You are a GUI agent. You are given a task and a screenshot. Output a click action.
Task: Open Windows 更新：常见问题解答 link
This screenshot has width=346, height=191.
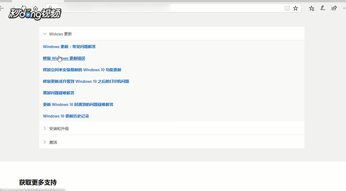(69, 47)
